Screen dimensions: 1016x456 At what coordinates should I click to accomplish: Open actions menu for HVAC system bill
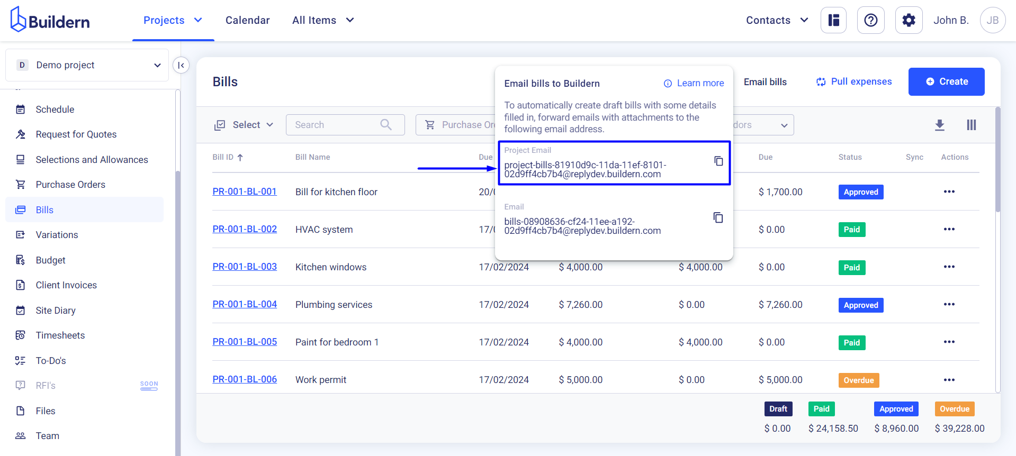pyautogui.click(x=949, y=229)
